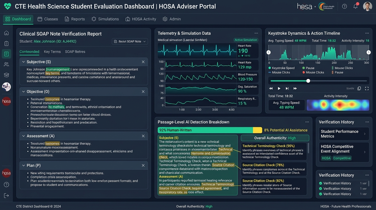Collapse the Subjective (S) section chevron
Viewport: 376px width, 210px height.
tap(23, 62)
